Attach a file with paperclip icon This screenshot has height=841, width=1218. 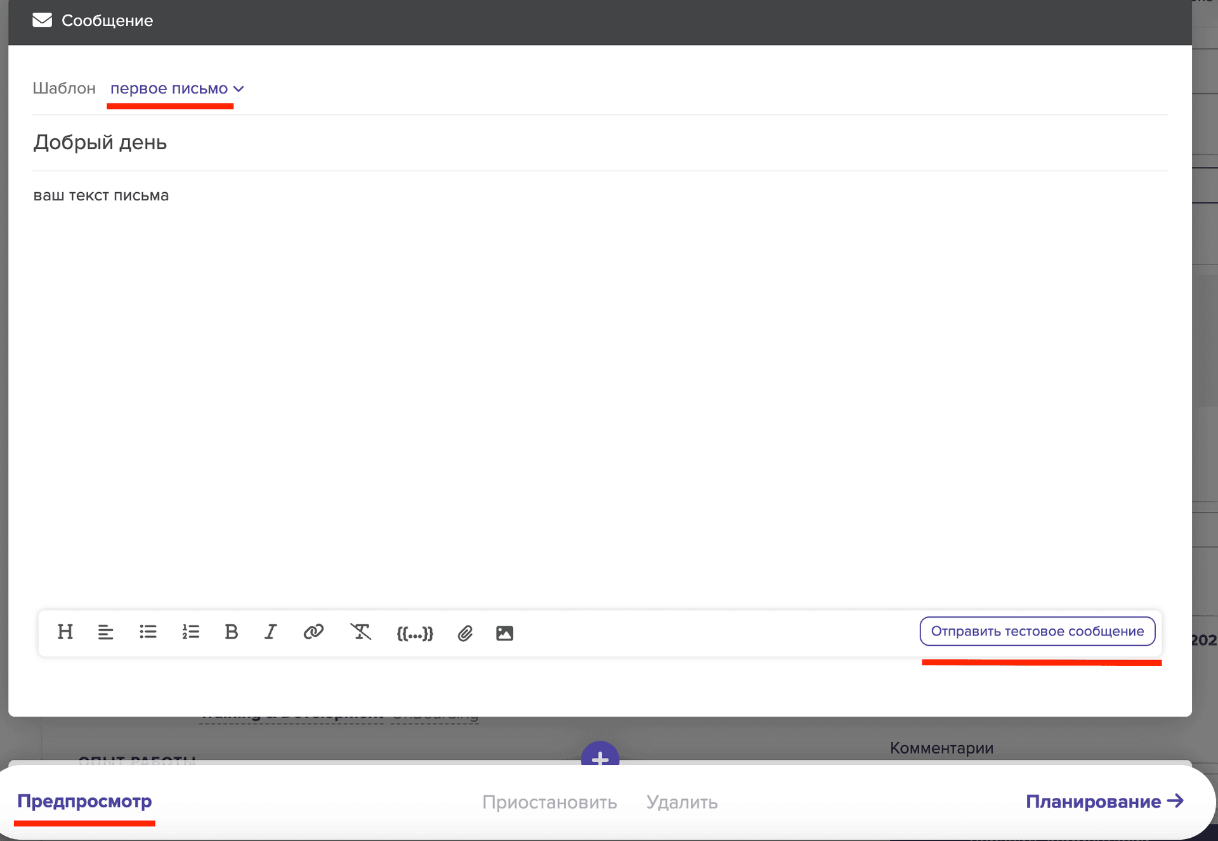pos(465,633)
